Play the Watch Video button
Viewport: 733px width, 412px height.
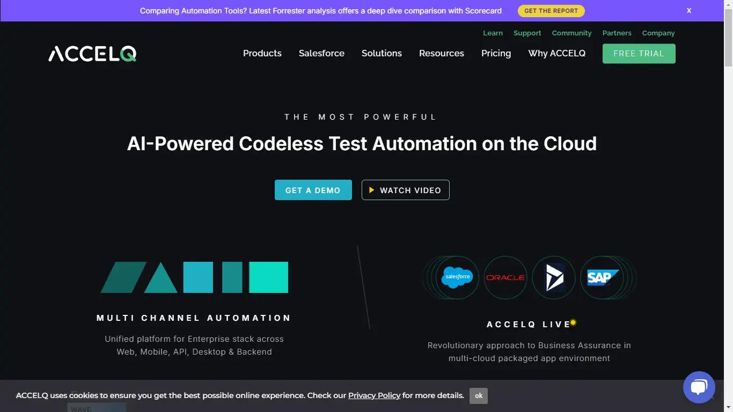click(405, 190)
